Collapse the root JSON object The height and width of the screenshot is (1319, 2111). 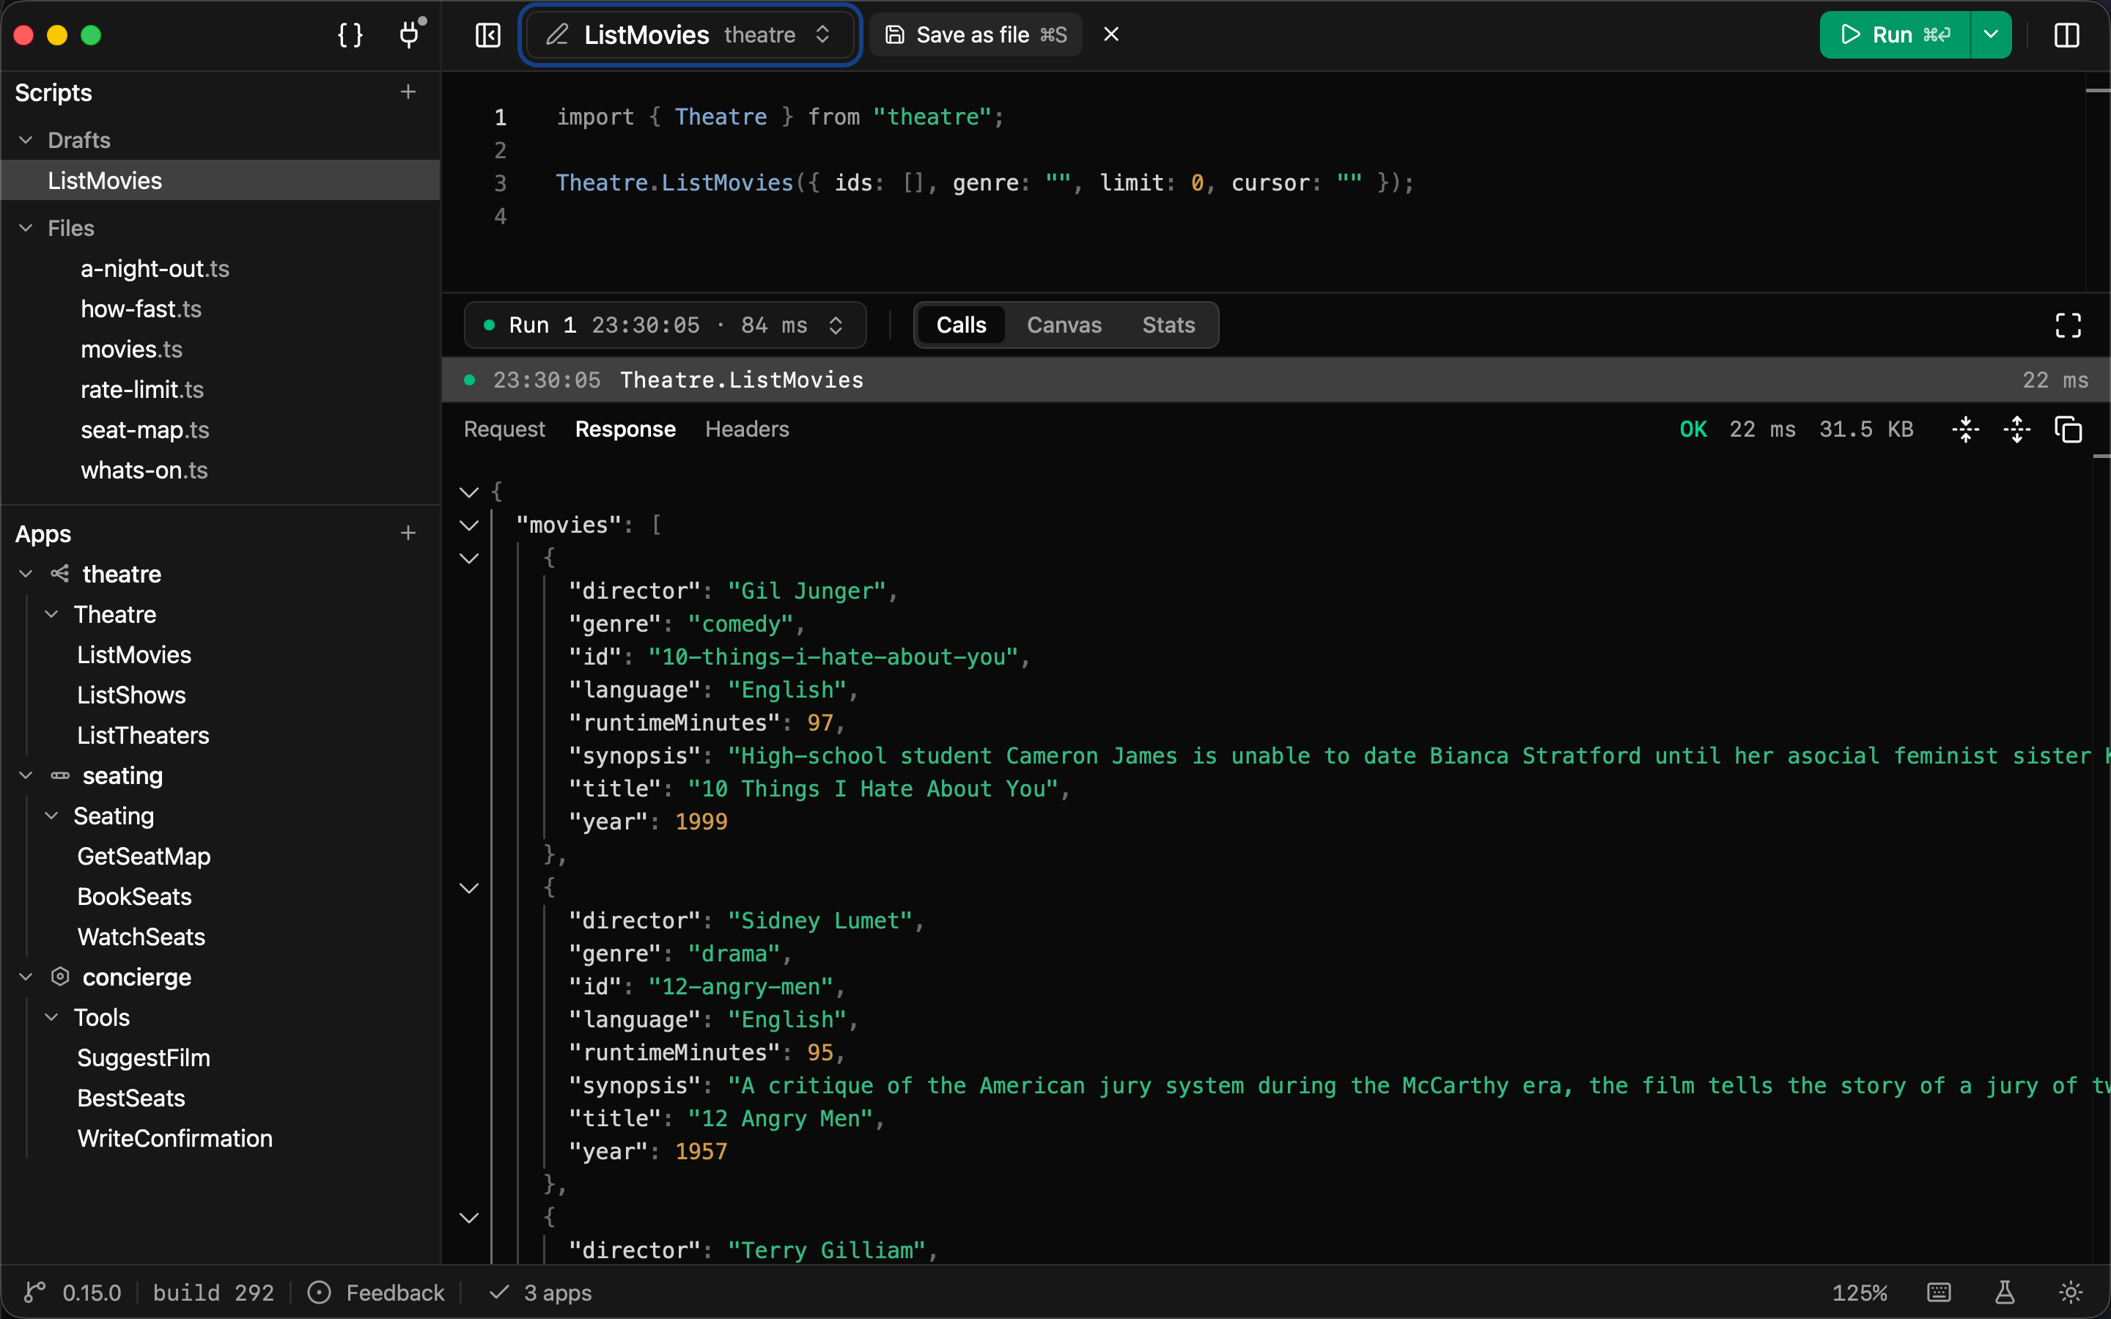click(x=469, y=492)
